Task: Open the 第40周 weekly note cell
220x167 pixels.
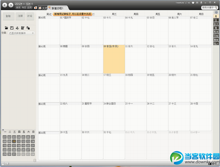Action: [x=49, y=30]
